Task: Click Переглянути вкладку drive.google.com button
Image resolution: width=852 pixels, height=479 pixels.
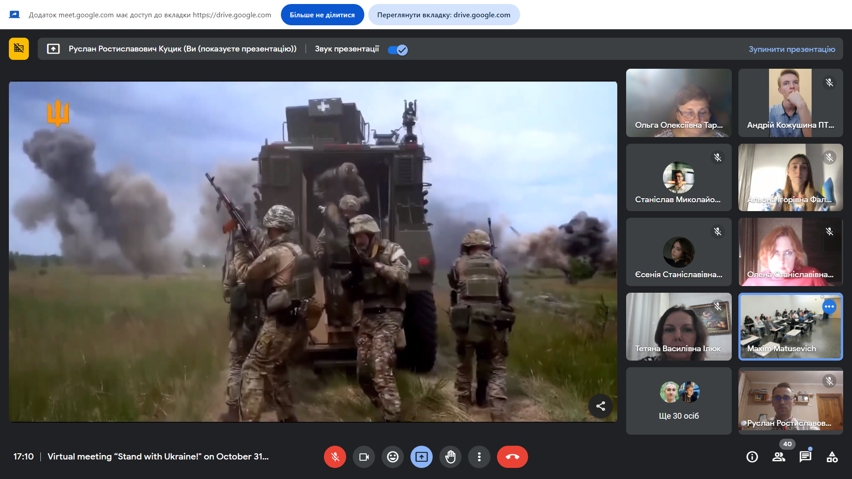Action: point(444,15)
